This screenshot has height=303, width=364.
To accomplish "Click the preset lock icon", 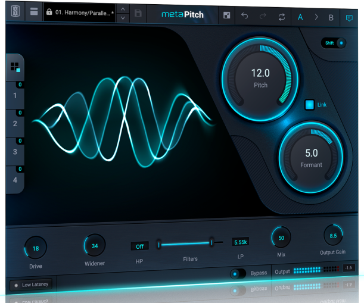I will coord(49,12).
